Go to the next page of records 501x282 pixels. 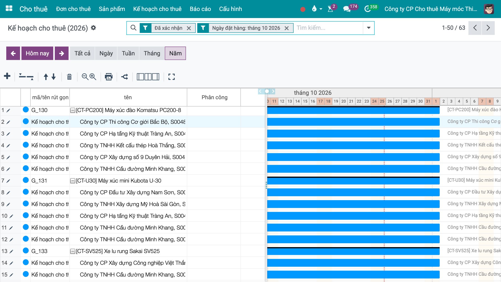488,28
